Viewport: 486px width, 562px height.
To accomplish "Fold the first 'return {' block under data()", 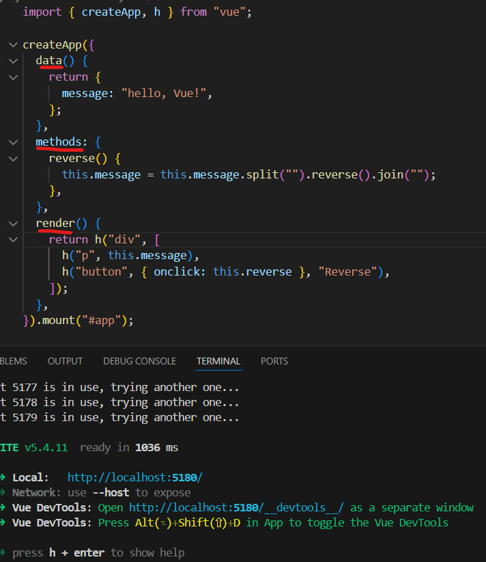I will tap(13, 77).
